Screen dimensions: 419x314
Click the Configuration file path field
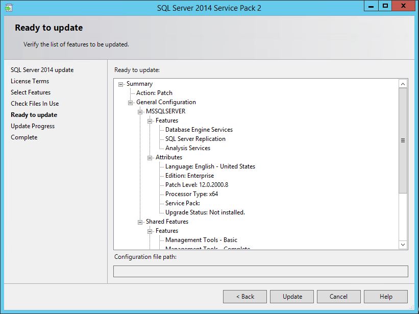click(260, 271)
